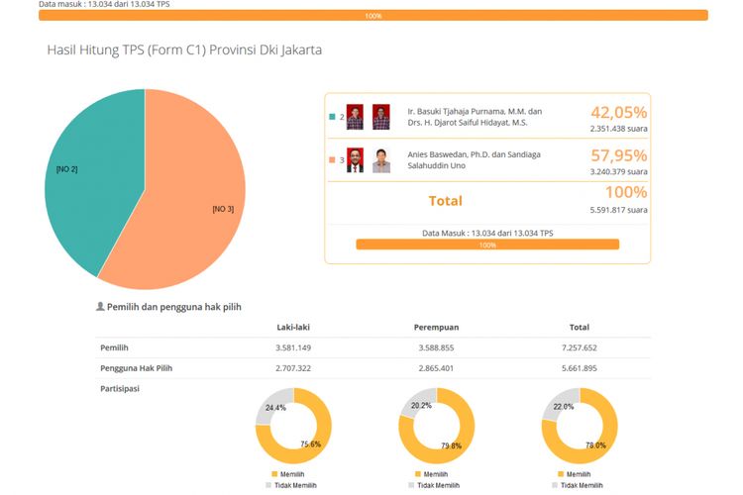The height and width of the screenshot is (495, 743).
Task: Click the left photo of candidate pair 2
Action: click(355, 117)
